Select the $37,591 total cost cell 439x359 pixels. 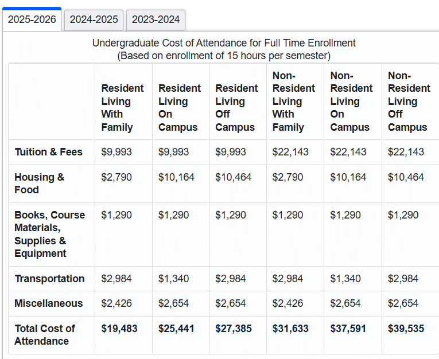[x=348, y=329]
